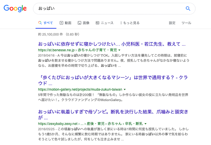
Task: Click the newspaper icon beside ニュース
Action: [97, 23]
